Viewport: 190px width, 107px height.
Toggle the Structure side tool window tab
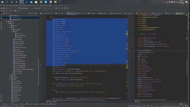click(x=1, y=25)
